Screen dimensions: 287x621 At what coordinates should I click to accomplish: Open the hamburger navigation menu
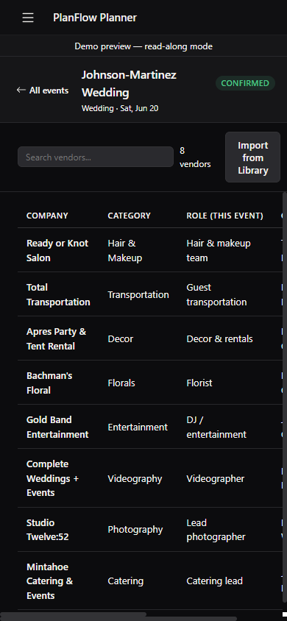[28, 18]
